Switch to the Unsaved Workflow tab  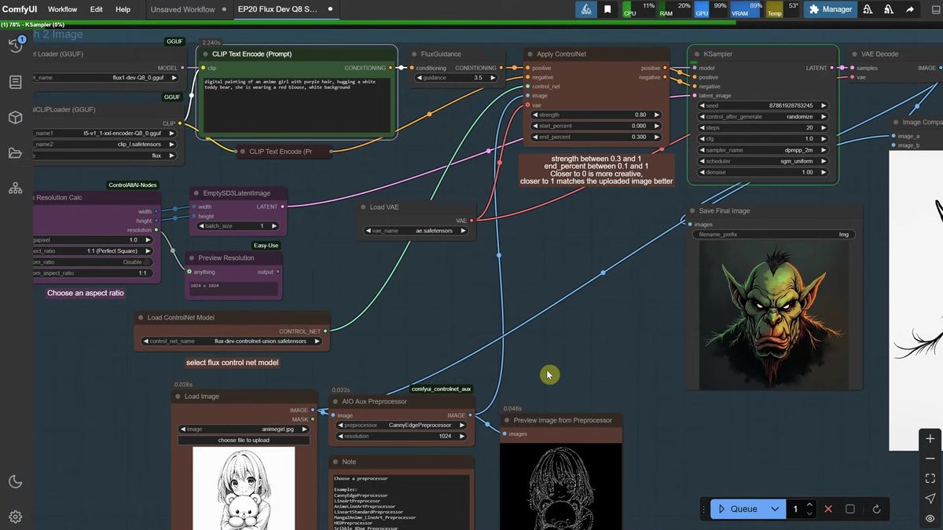click(x=183, y=9)
